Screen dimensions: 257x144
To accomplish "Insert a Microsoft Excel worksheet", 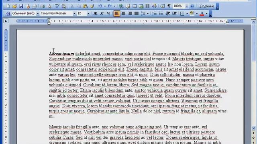I will (x=141, y=6).
